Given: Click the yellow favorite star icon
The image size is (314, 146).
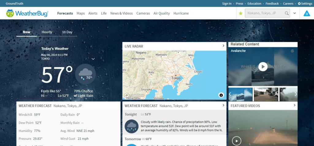Looking at the screenshot, I should [241, 13].
